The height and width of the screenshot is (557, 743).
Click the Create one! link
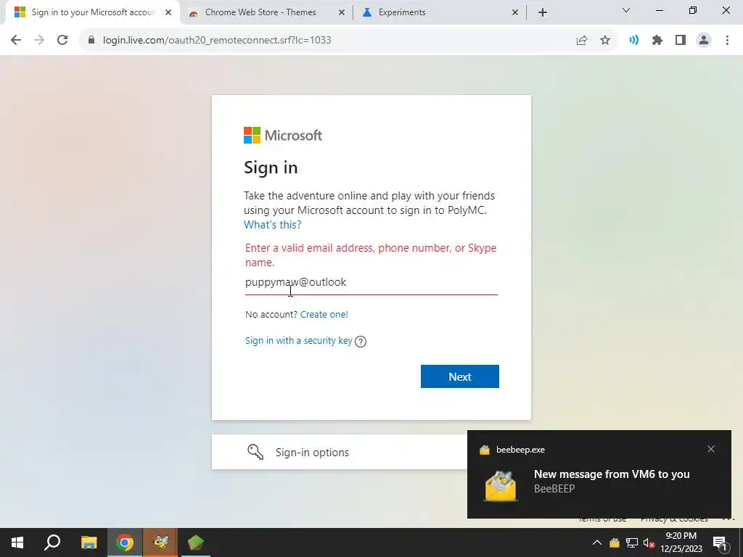coord(324,315)
